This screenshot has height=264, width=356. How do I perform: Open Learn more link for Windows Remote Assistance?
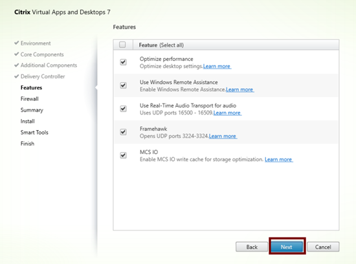click(240, 90)
